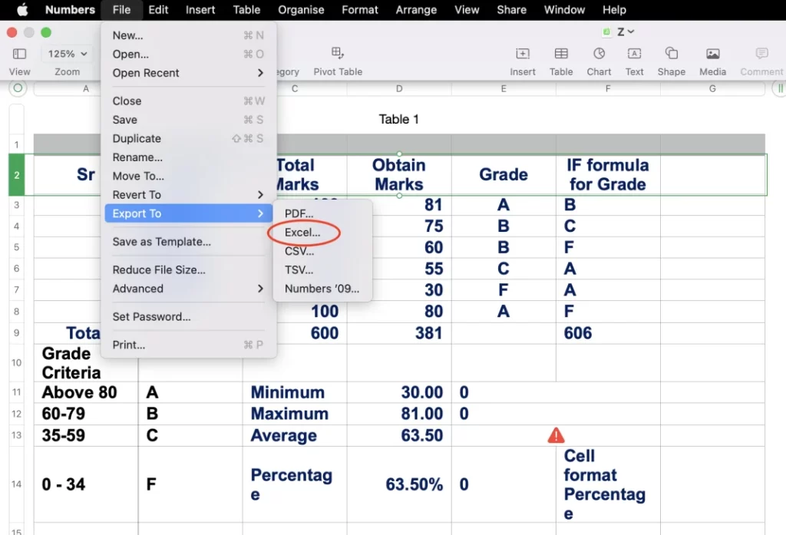The height and width of the screenshot is (535, 786).
Task: Choose Rename... from the File menu
Action: (189, 157)
